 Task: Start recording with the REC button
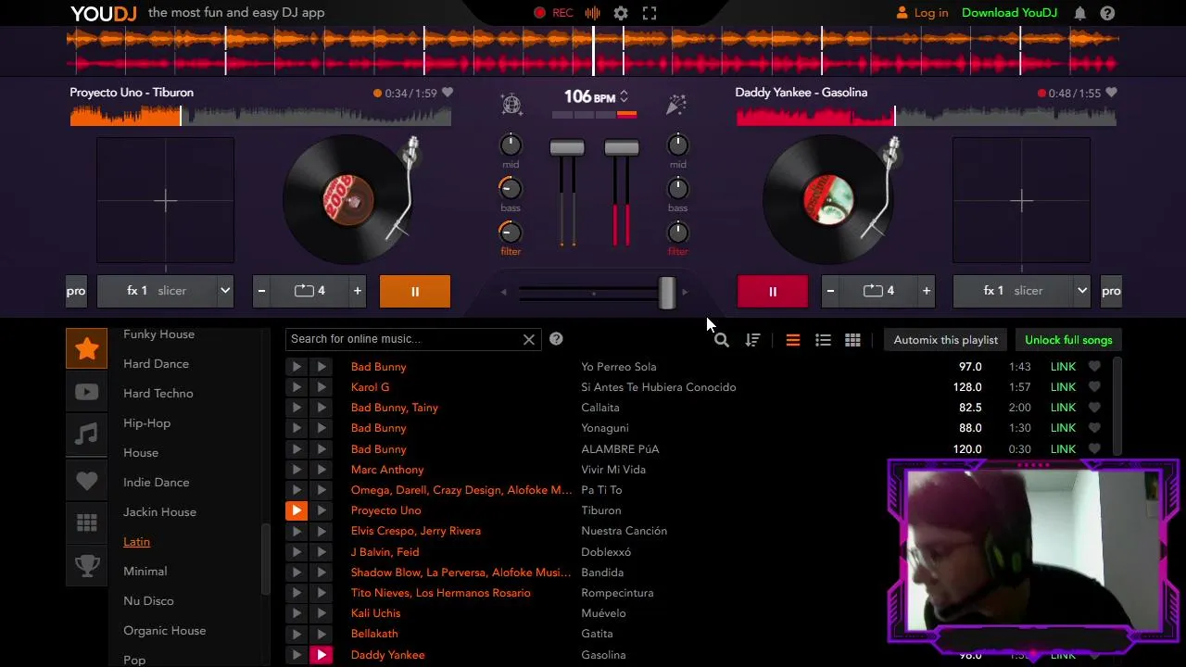[553, 13]
